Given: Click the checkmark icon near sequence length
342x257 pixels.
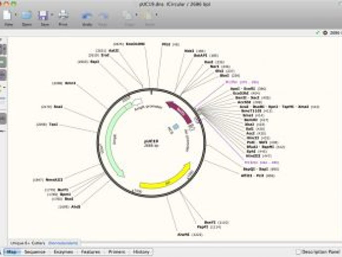Looking at the screenshot, I should tap(317, 33).
